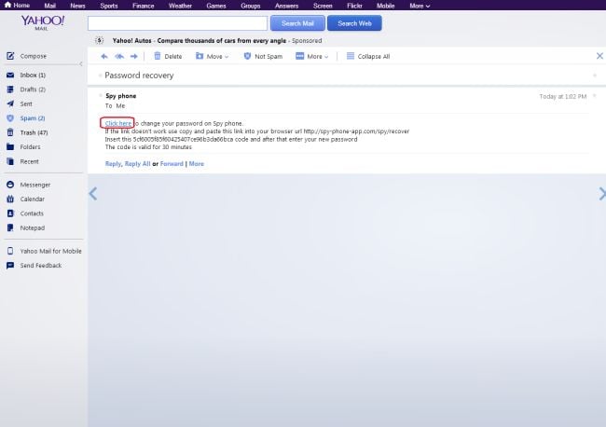Click the Not Spam shield icon
The width and height of the screenshot is (606, 427).
click(x=247, y=56)
